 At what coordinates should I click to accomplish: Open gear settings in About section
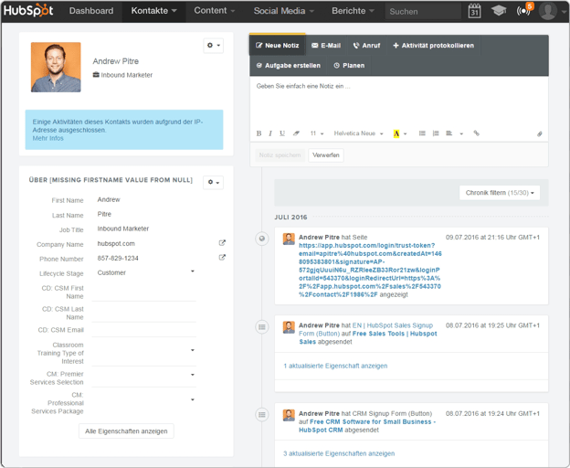point(214,182)
